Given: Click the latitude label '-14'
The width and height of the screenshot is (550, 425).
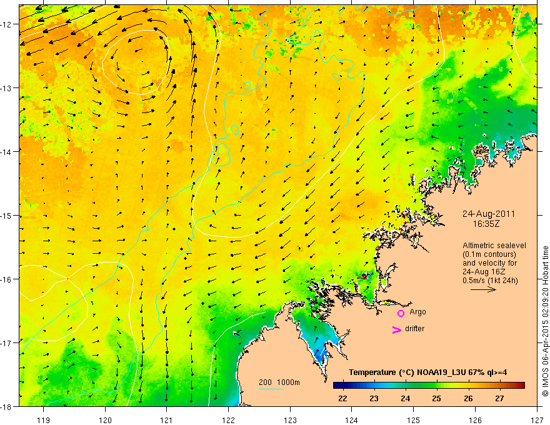Looking at the screenshot, I should (x=6, y=152).
